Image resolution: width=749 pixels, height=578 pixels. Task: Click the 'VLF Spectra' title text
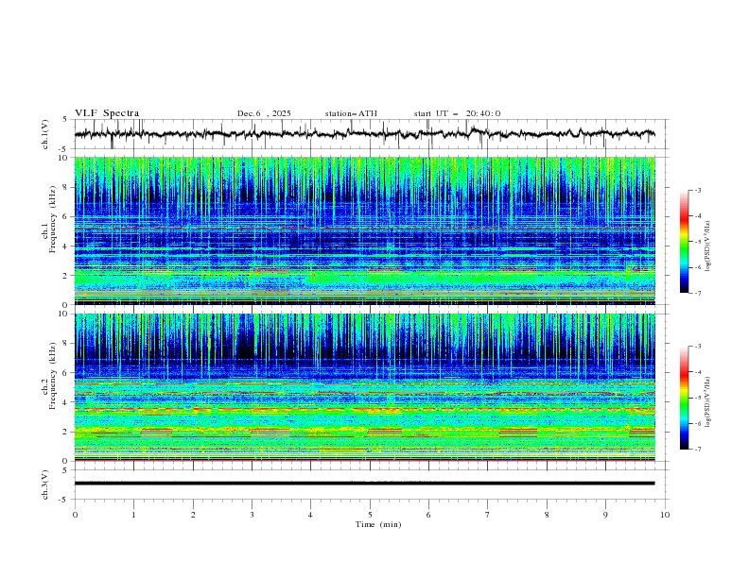point(107,113)
